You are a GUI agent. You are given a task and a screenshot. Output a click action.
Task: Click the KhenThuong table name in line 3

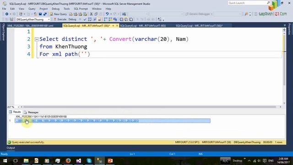pyautogui.click(x=71, y=47)
